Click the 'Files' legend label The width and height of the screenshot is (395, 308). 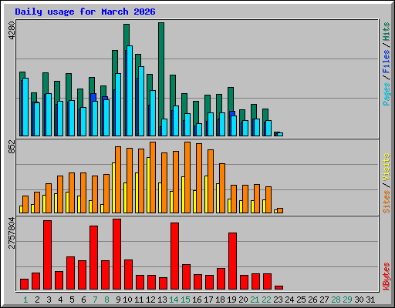[387, 62]
